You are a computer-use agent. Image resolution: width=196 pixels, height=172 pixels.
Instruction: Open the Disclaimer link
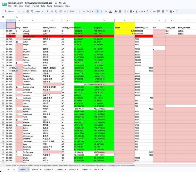[131, 165]
